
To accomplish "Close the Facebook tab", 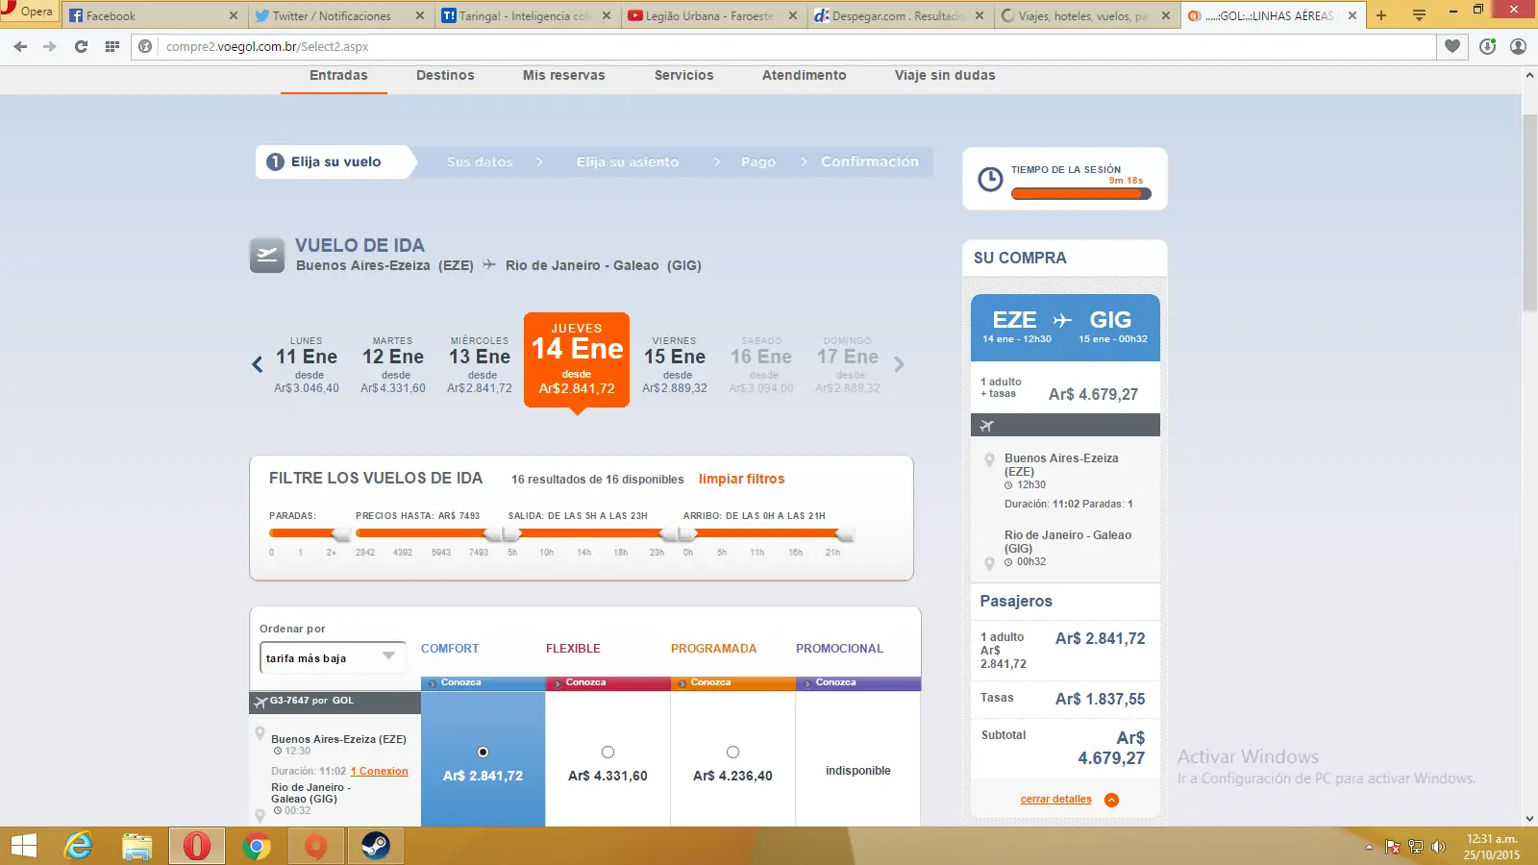I will coord(233,15).
